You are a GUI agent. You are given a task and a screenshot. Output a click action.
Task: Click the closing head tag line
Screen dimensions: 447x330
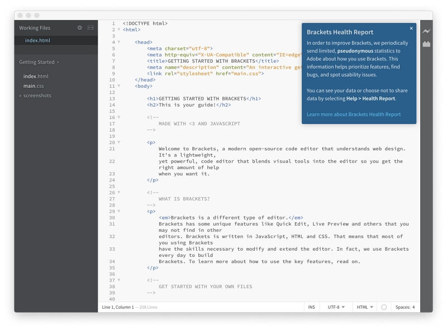[x=145, y=80]
